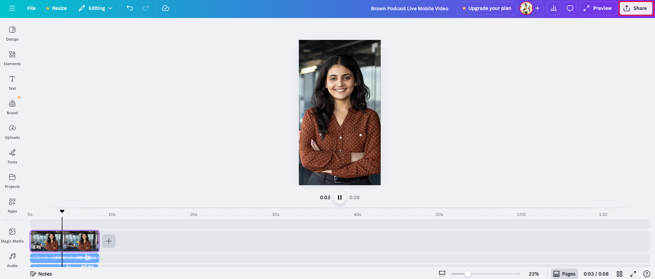Click the 50s mark on the timeline ruler
Viewport: 655px width, 279px height.
coord(439,215)
